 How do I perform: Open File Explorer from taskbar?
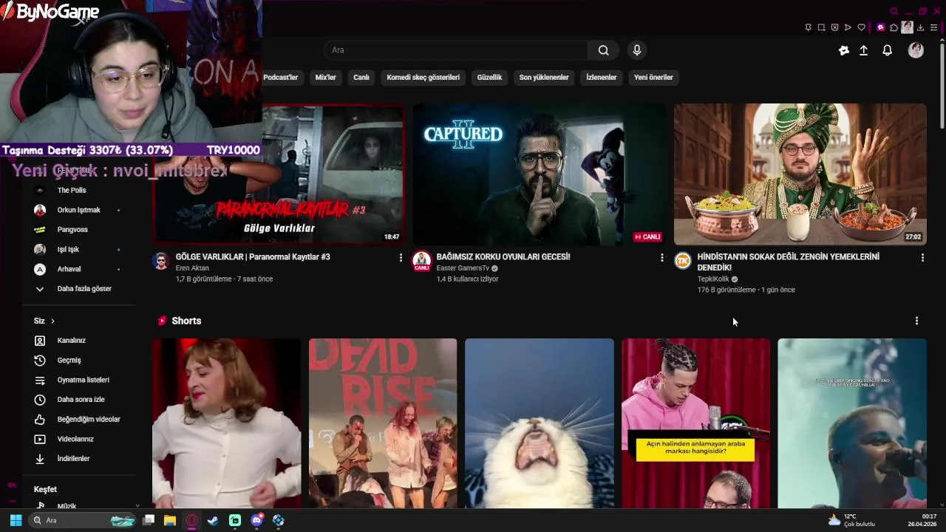click(x=170, y=520)
